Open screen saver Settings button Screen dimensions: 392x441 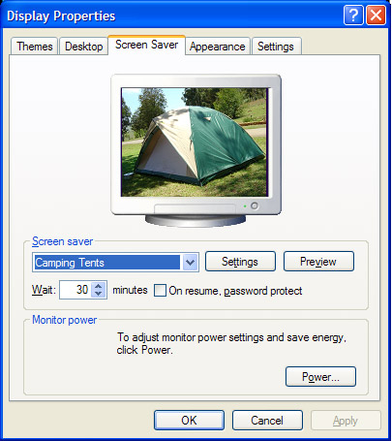[x=240, y=262]
